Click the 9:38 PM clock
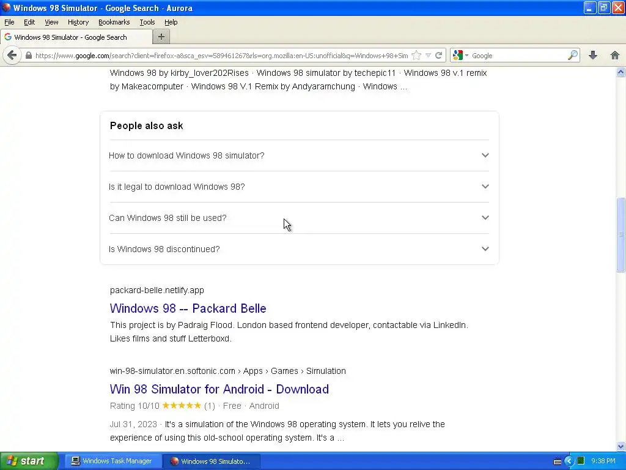This screenshot has height=470, width=626. [x=603, y=461]
